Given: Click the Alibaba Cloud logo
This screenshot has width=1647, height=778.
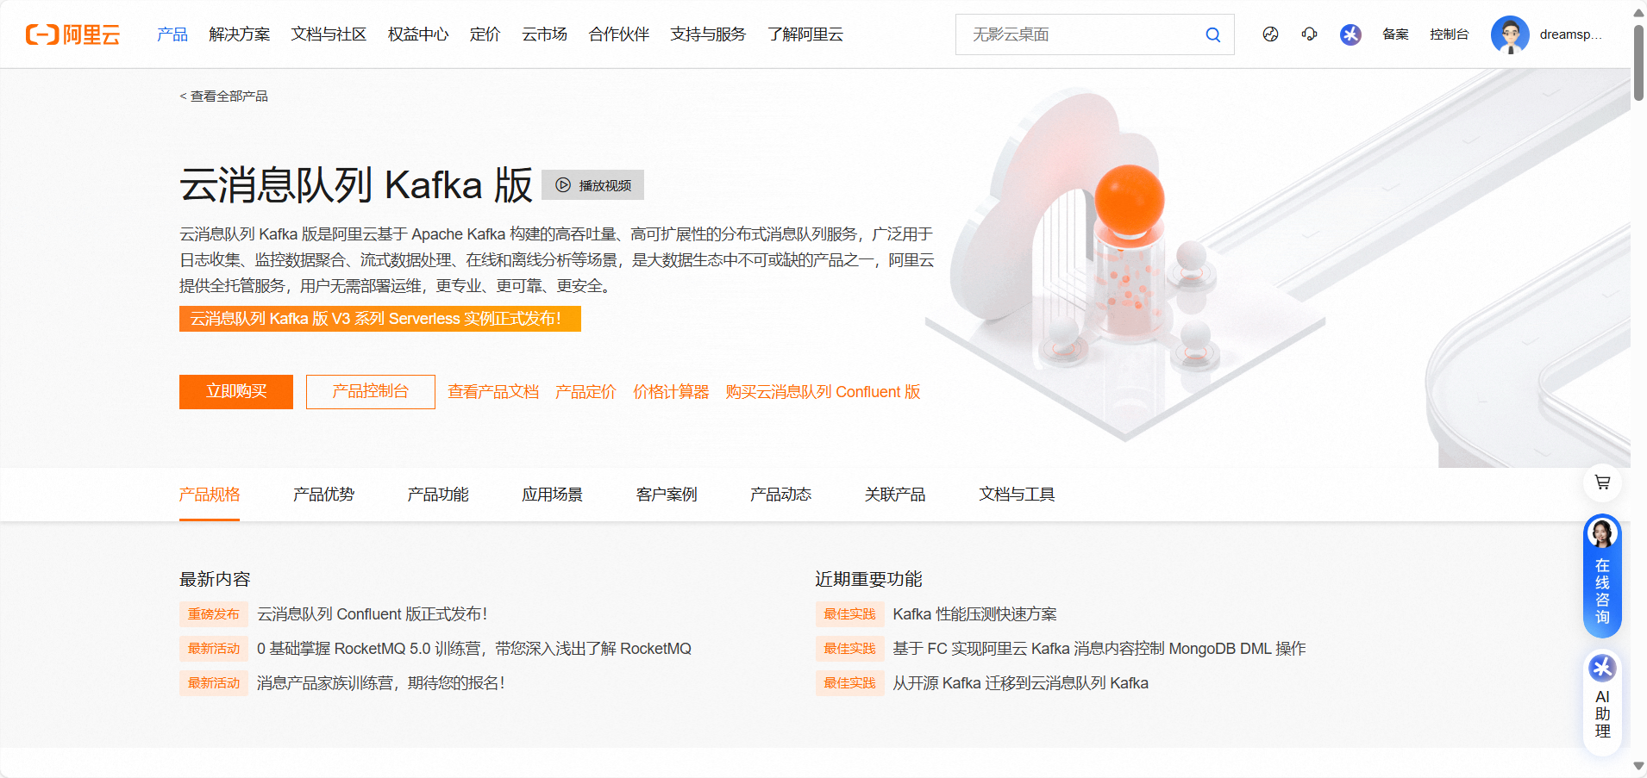Looking at the screenshot, I should coord(73,34).
